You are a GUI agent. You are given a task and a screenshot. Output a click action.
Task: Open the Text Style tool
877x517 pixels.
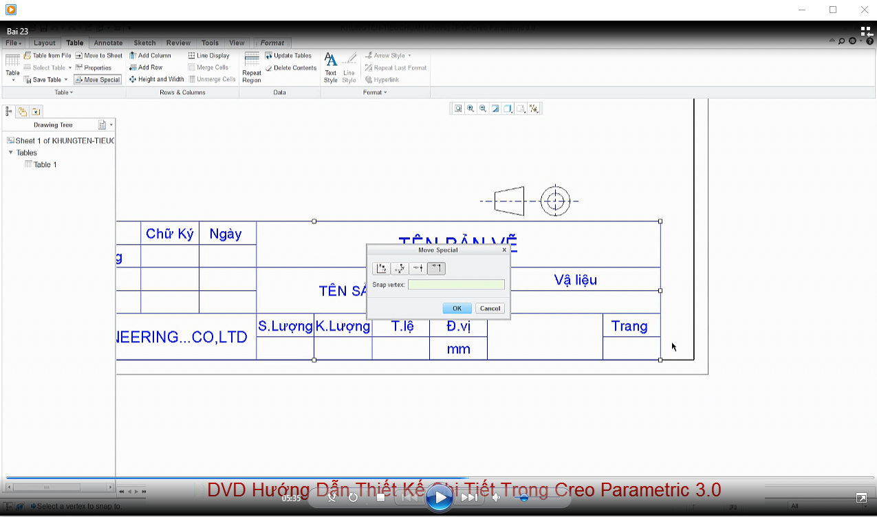click(x=330, y=67)
